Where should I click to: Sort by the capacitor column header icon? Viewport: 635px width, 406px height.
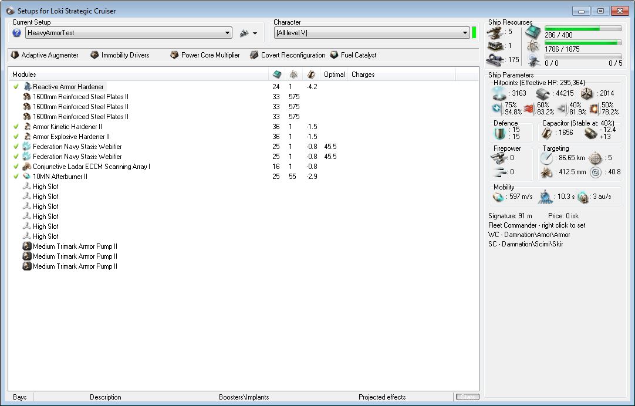(x=312, y=75)
